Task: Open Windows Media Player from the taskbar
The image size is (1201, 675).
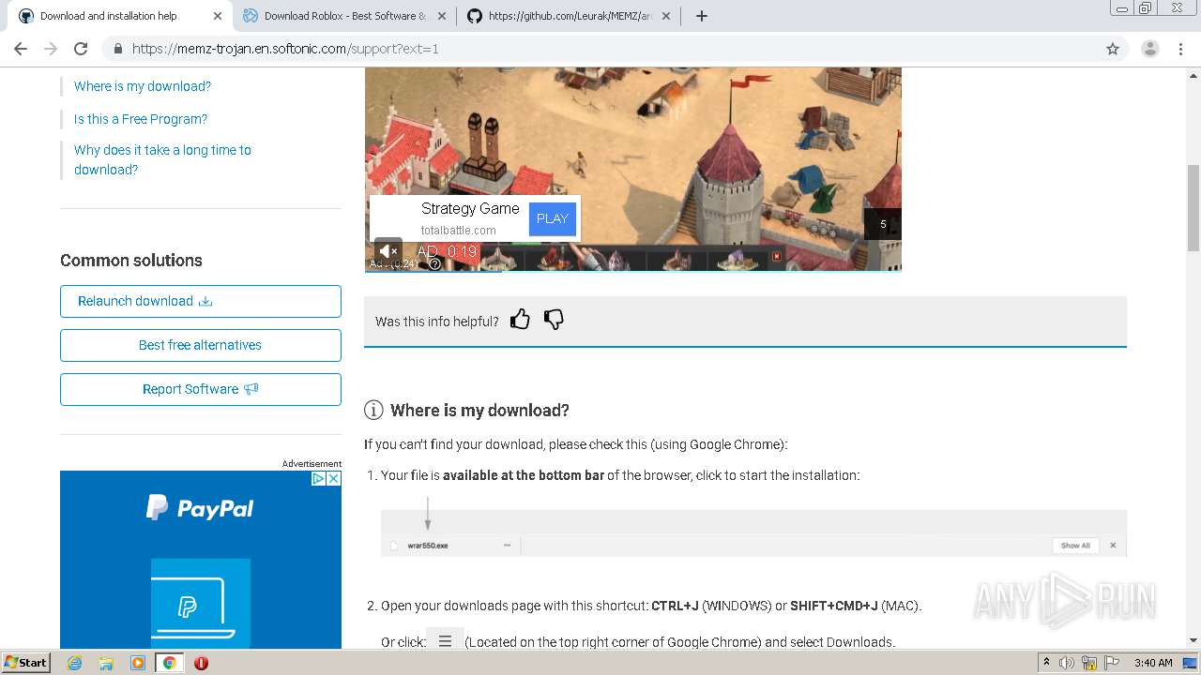Action: pyautogui.click(x=138, y=663)
